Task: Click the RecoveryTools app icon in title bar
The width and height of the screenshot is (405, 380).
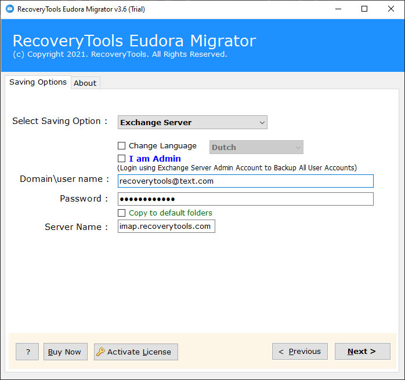Action: (x=10, y=9)
